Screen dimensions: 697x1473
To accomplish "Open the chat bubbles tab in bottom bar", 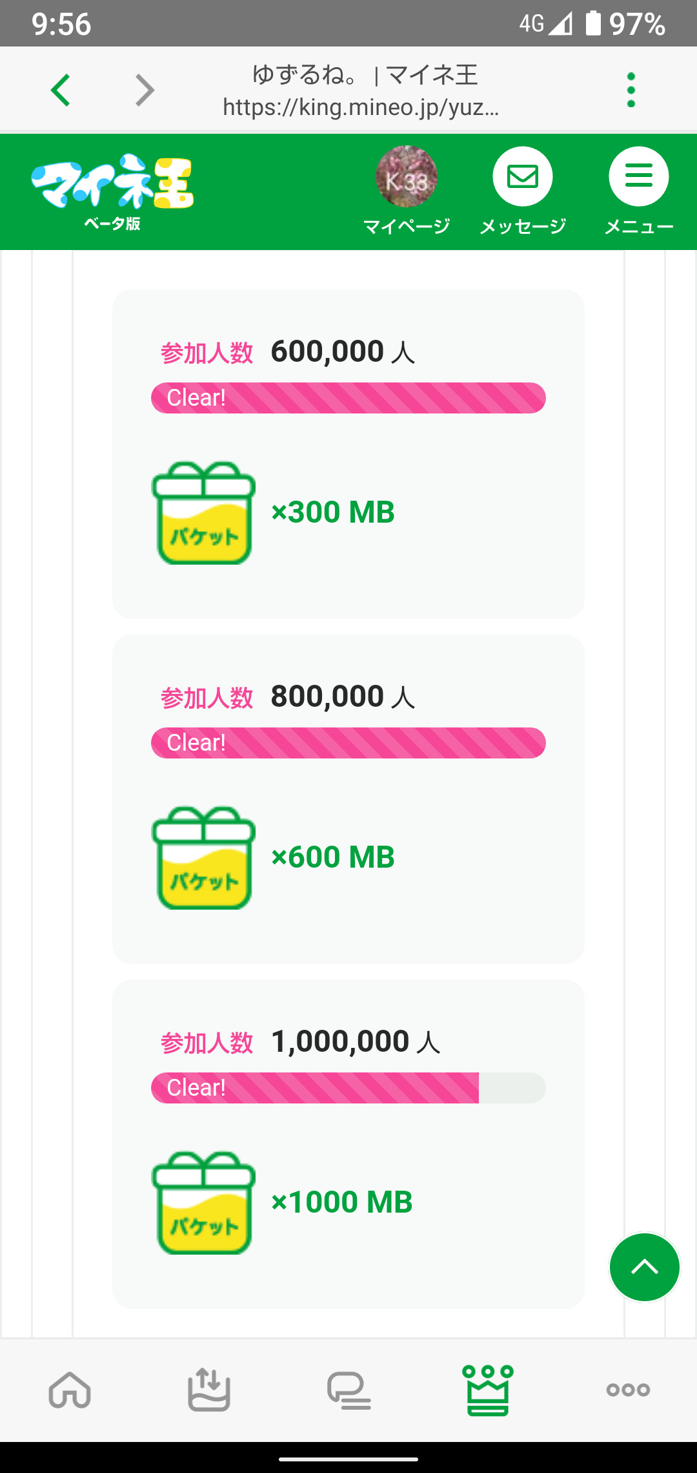I will click(348, 1389).
